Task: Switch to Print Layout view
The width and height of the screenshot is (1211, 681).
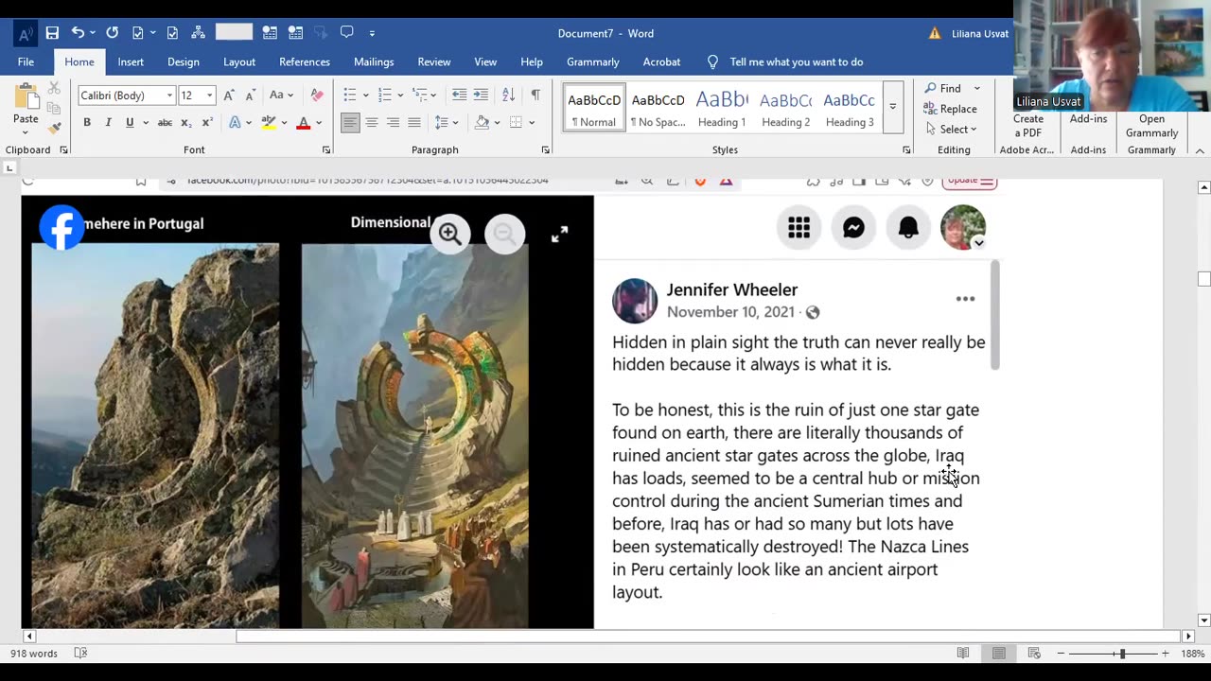Action: (999, 654)
